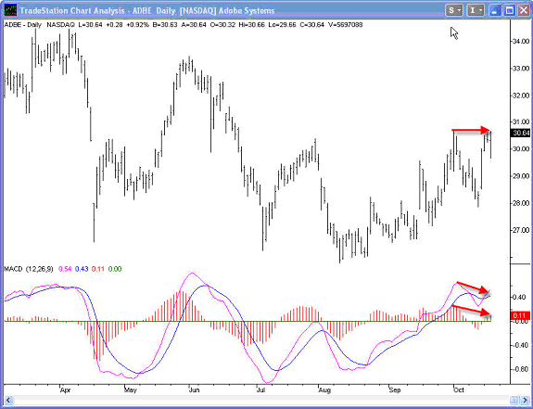
Task: Close the Chart Analysis window
Action: [x=524, y=10]
